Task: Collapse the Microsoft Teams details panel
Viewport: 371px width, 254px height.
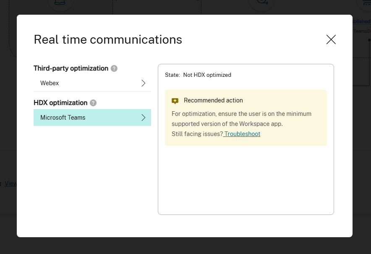Action: click(143, 117)
